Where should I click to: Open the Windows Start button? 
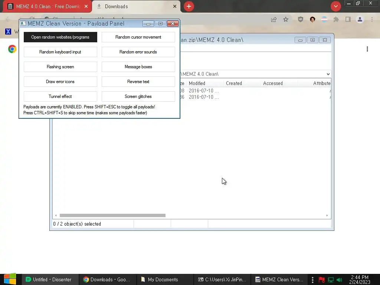10,279
